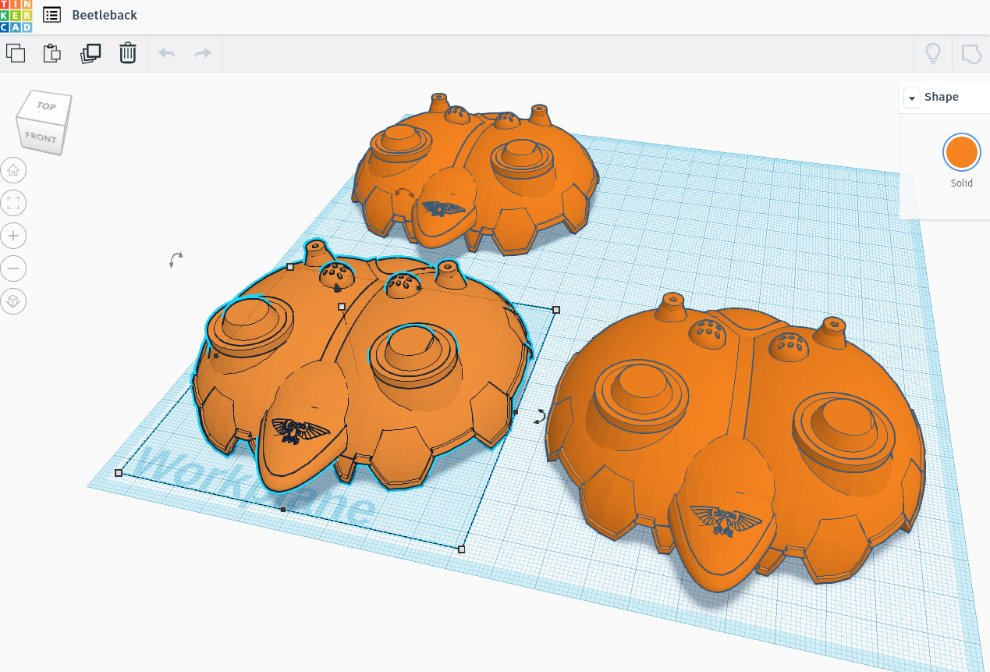This screenshot has height=672, width=990.
Task: Select the orange Solid color swatch
Action: pyautogui.click(x=961, y=152)
